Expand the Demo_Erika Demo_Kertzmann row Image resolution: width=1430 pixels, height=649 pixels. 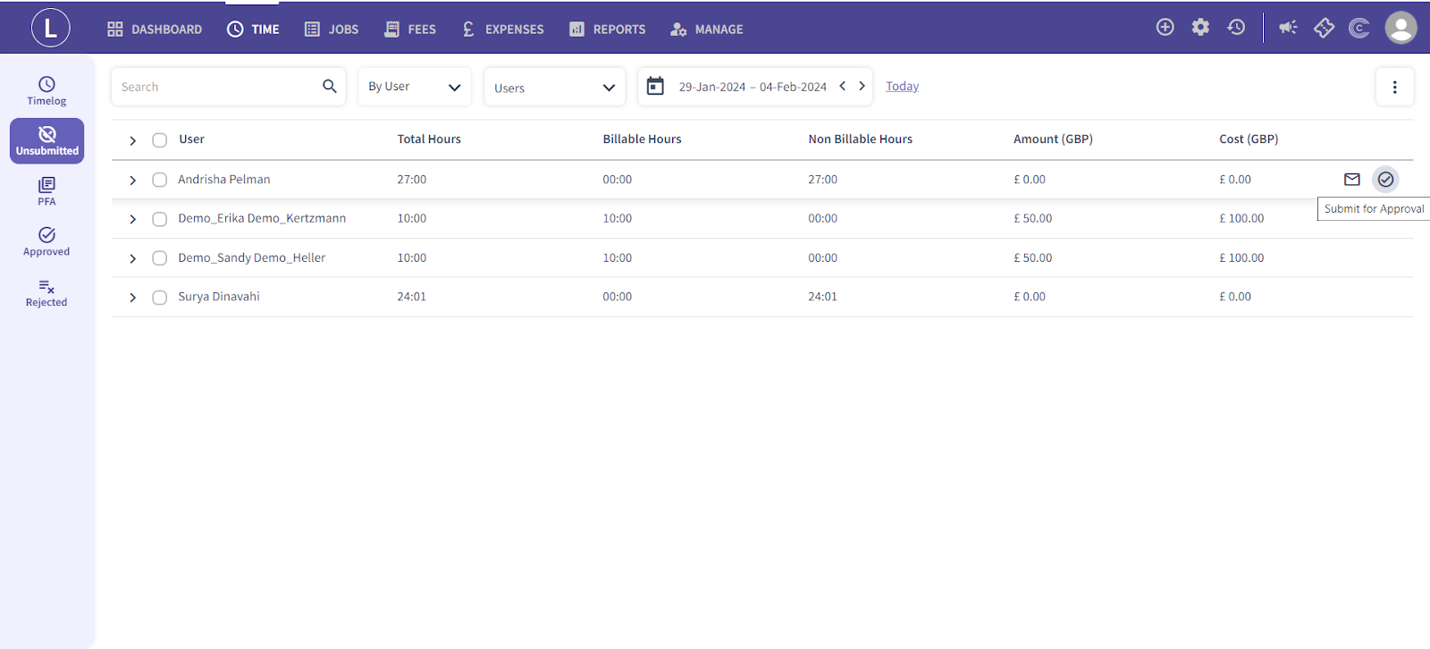point(132,219)
